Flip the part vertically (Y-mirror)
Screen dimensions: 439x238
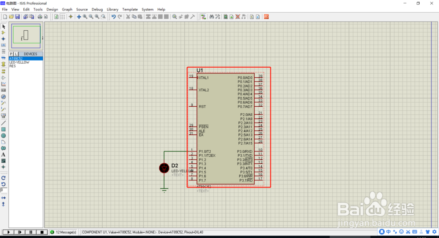pyautogui.click(x=4, y=204)
